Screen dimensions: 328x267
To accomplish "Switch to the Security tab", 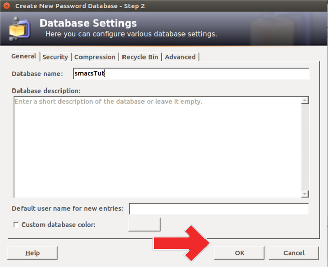I will 55,57.
